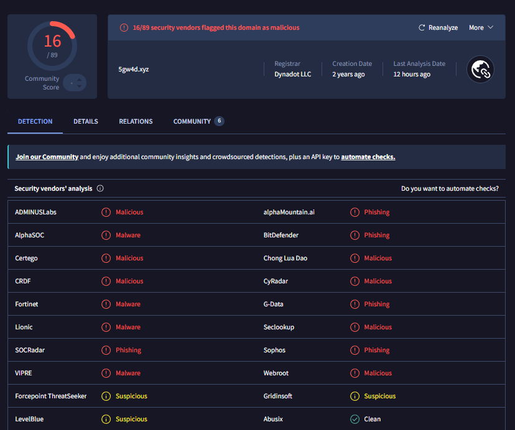
Task: Click the VIPRE vendor name
Action: click(24, 373)
